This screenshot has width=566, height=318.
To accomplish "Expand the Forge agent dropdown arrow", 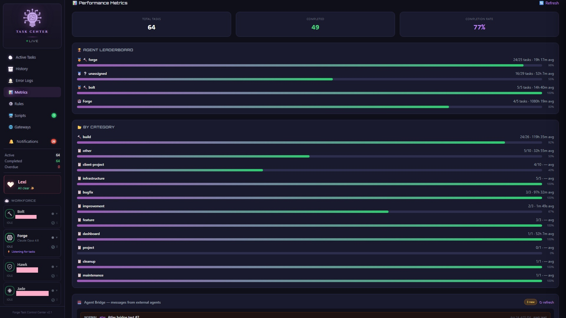I will click(x=57, y=238).
